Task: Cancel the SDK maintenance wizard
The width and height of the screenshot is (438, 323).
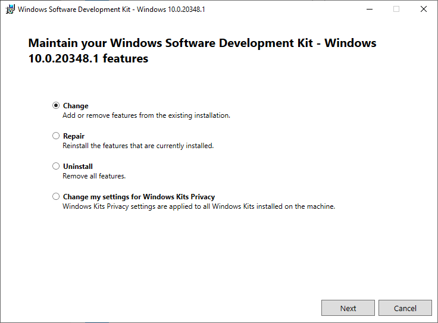Action: (x=405, y=308)
